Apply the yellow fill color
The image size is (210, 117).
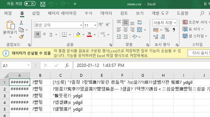[x=78, y=34]
